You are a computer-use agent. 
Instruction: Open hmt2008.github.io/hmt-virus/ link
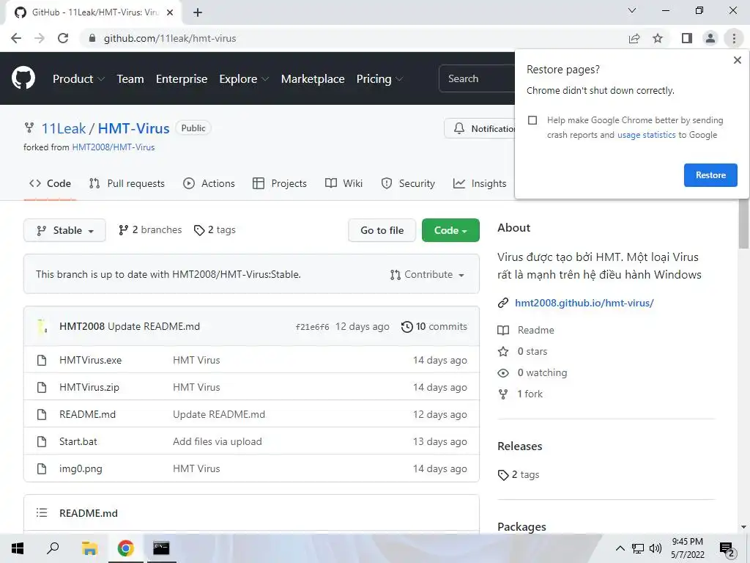pyautogui.click(x=584, y=303)
